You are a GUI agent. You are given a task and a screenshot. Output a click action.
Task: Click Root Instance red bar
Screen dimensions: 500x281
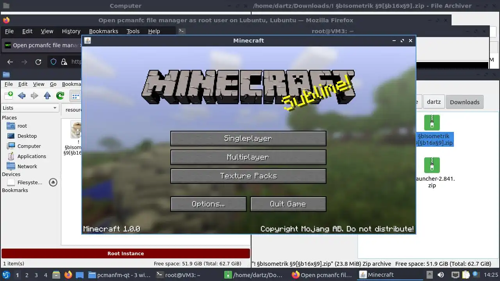[x=126, y=253]
